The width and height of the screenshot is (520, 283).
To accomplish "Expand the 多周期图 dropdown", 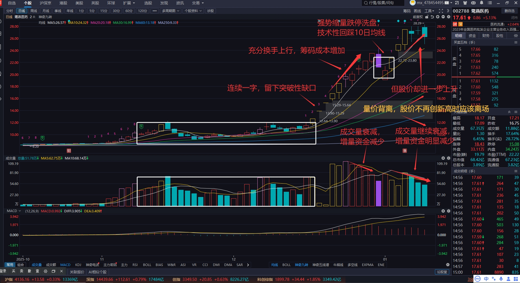I will pos(170,11).
